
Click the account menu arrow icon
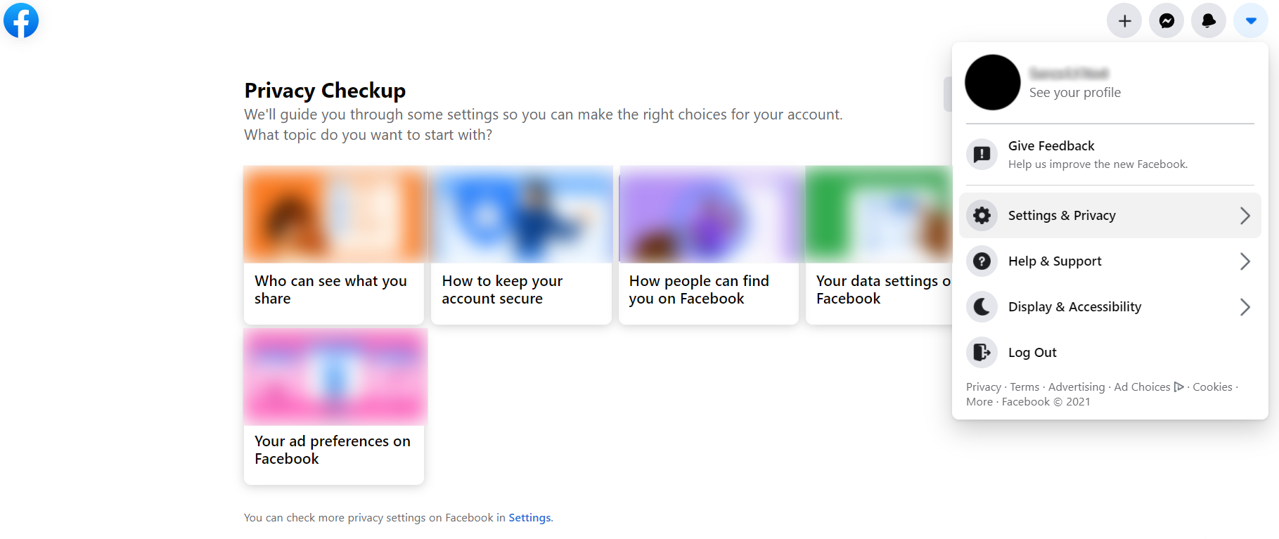(x=1250, y=20)
